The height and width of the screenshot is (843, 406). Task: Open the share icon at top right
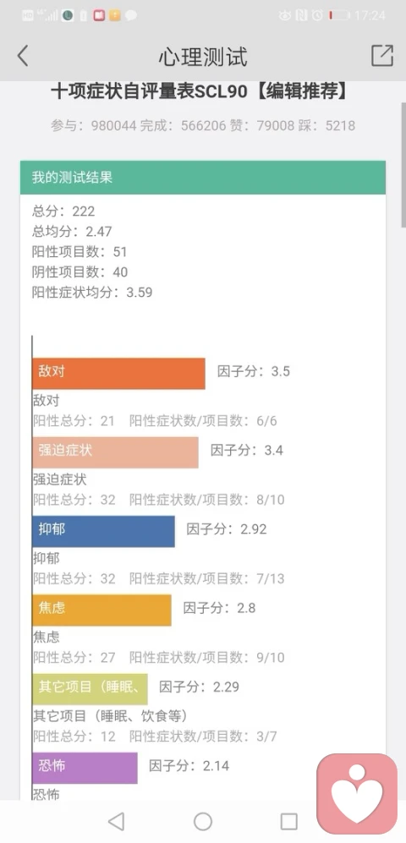pos(382,55)
